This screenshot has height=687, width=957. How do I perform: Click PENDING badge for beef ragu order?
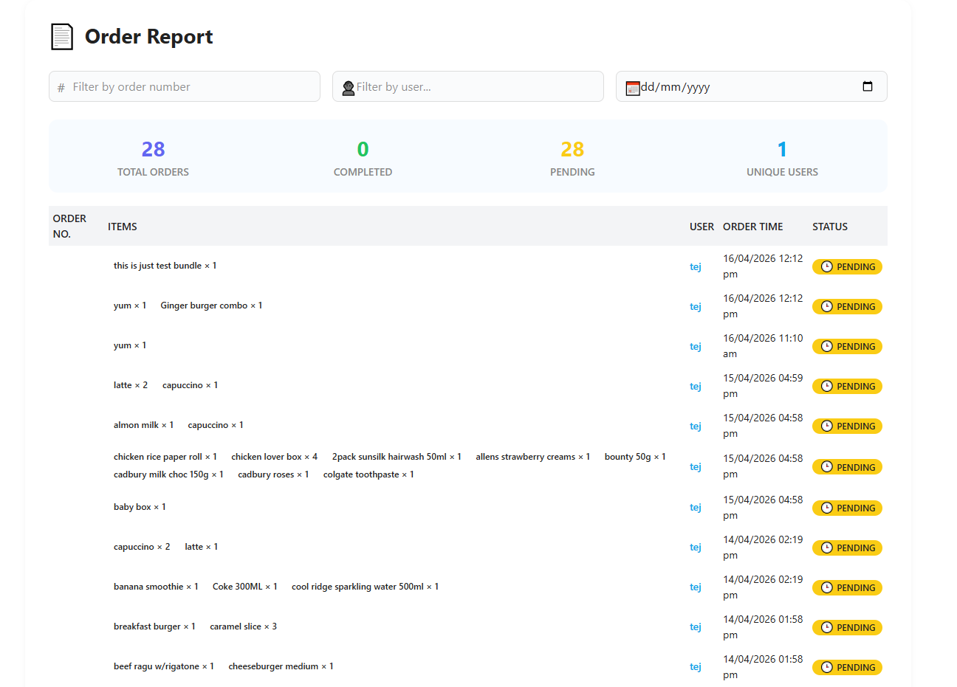pos(847,667)
